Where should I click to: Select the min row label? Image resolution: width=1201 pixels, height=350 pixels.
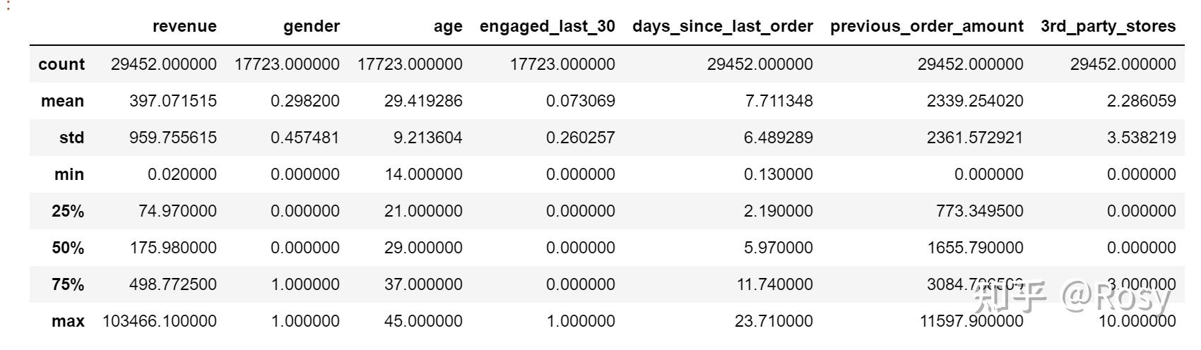click(x=69, y=174)
